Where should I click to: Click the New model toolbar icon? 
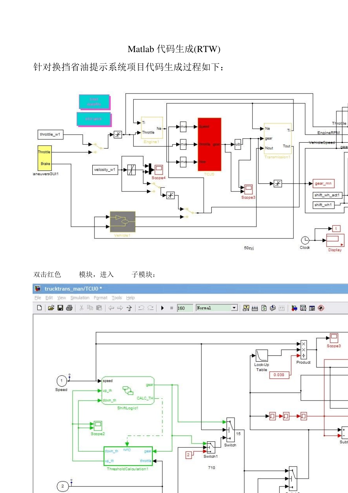tap(39, 308)
